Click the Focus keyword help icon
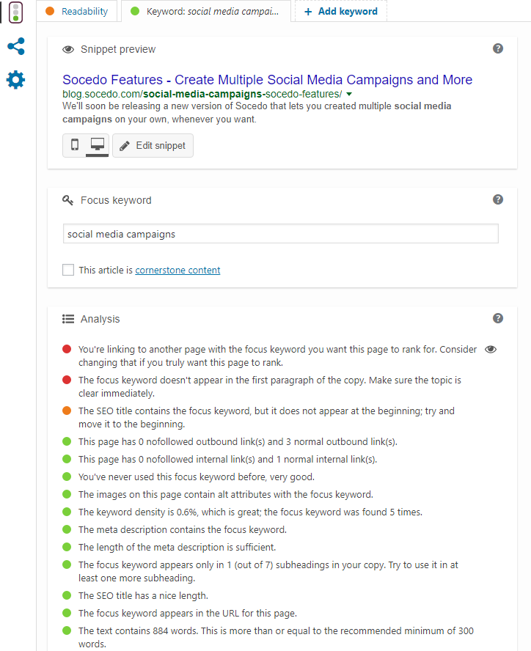The image size is (531, 651). [498, 199]
